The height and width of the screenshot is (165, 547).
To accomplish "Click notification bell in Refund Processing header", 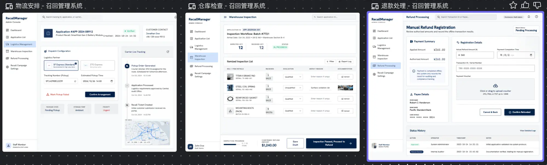I will point(529,17).
